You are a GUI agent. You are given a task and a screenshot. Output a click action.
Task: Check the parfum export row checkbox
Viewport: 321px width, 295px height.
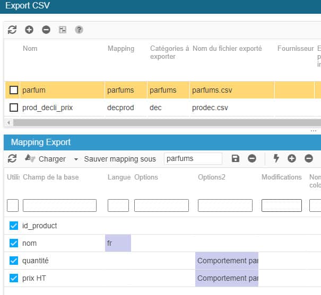click(14, 90)
